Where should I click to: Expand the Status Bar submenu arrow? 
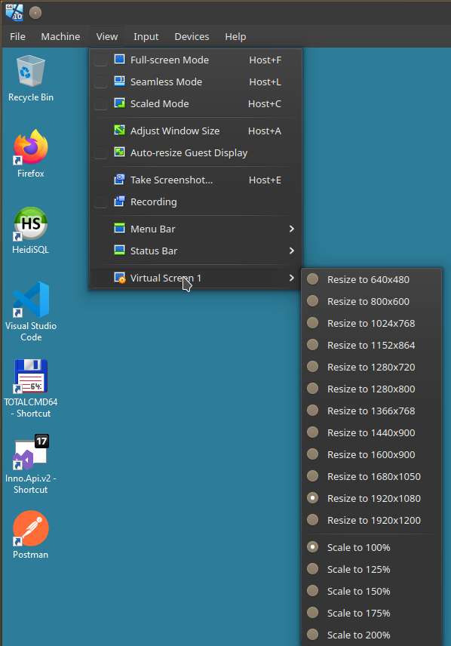[292, 251]
